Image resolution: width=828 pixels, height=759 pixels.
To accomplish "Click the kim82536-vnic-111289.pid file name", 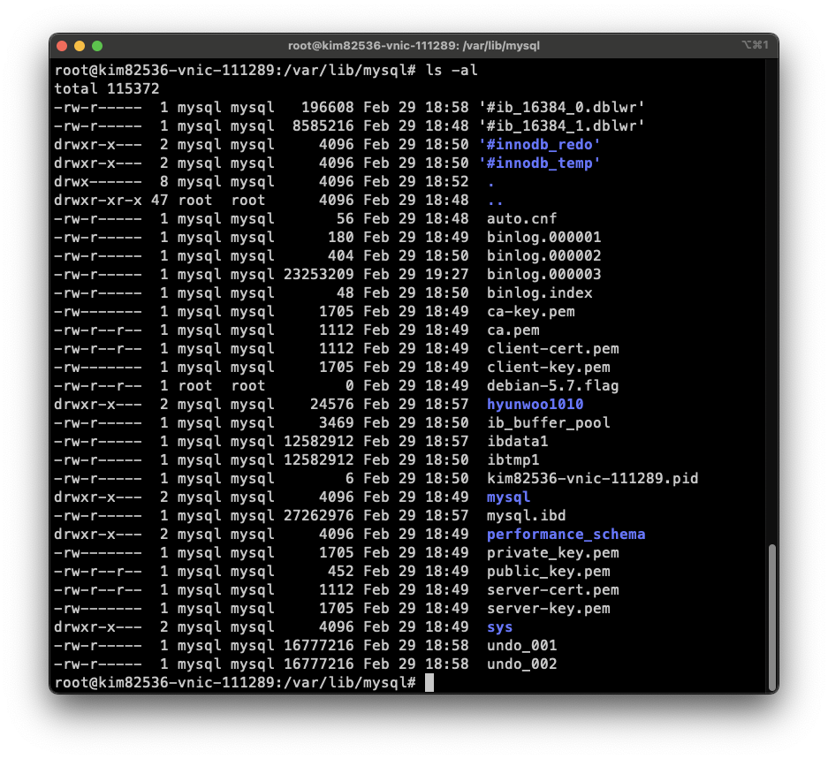I will 592,479.
